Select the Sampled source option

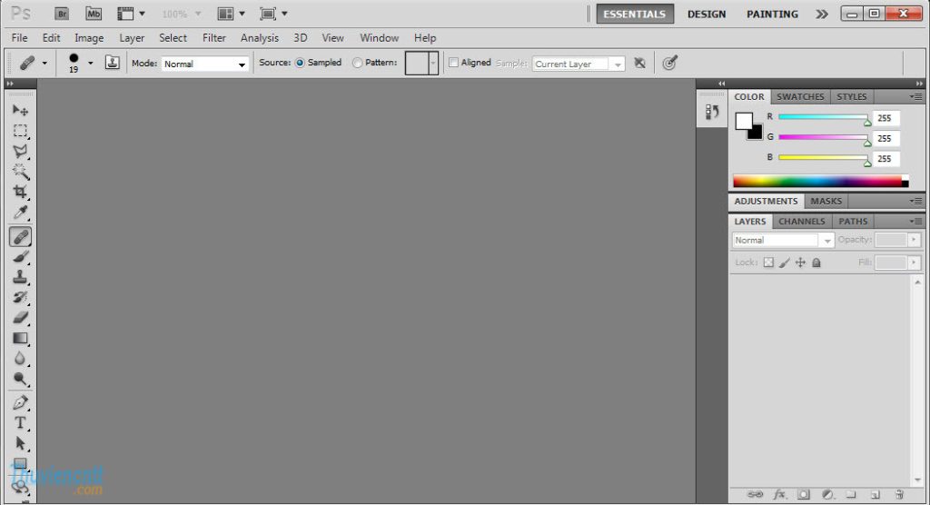point(300,63)
